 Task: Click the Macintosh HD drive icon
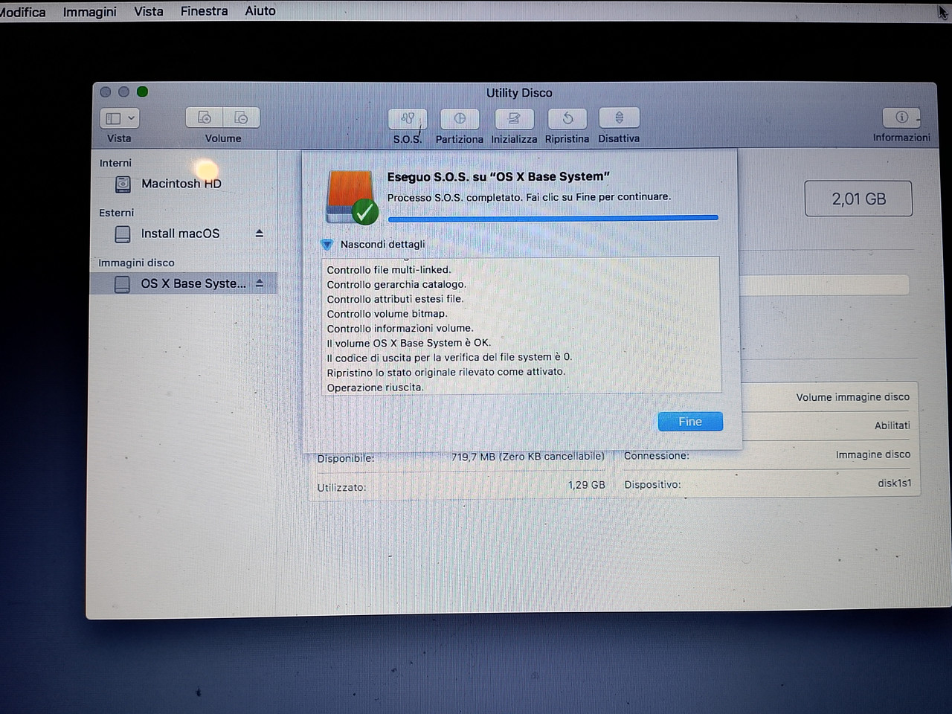[x=123, y=184]
